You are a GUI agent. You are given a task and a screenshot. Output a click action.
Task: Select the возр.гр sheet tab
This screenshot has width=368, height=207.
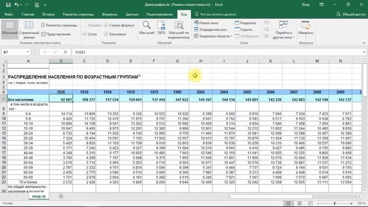pos(39,196)
